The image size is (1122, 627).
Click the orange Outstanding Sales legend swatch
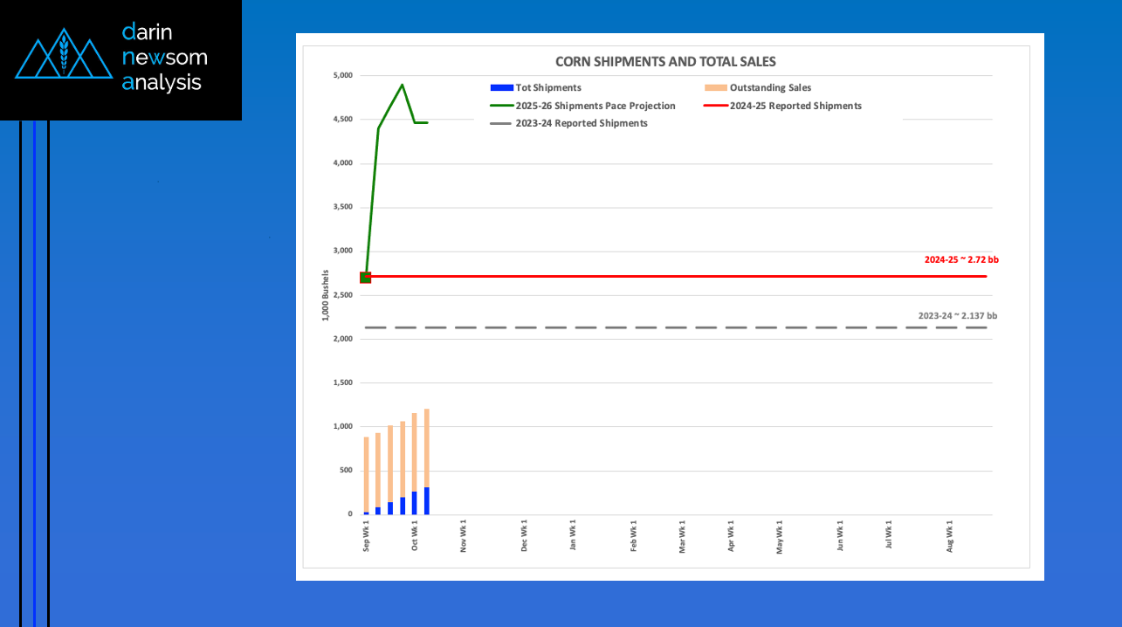coord(715,88)
